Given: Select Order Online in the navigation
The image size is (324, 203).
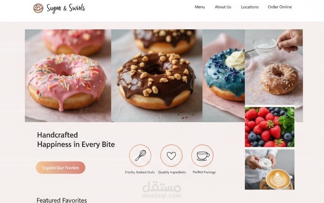Looking at the screenshot, I should coord(280,7).
